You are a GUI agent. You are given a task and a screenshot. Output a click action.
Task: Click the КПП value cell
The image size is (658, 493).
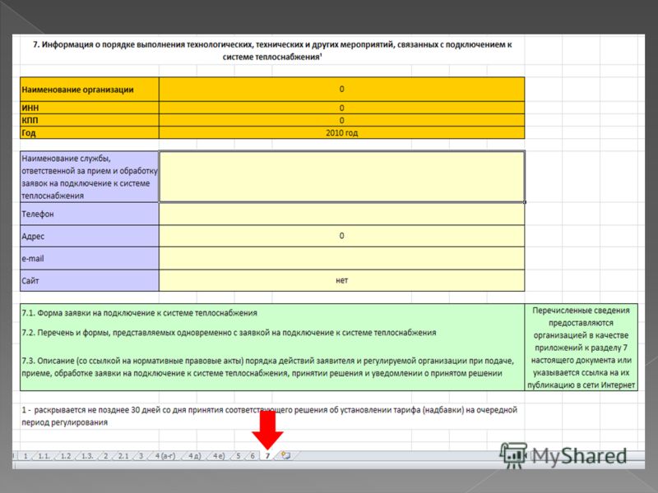[x=341, y=120]
